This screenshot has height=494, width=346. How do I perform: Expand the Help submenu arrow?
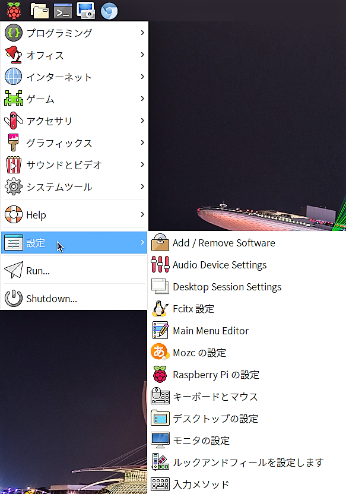click(x=142, y=214)
